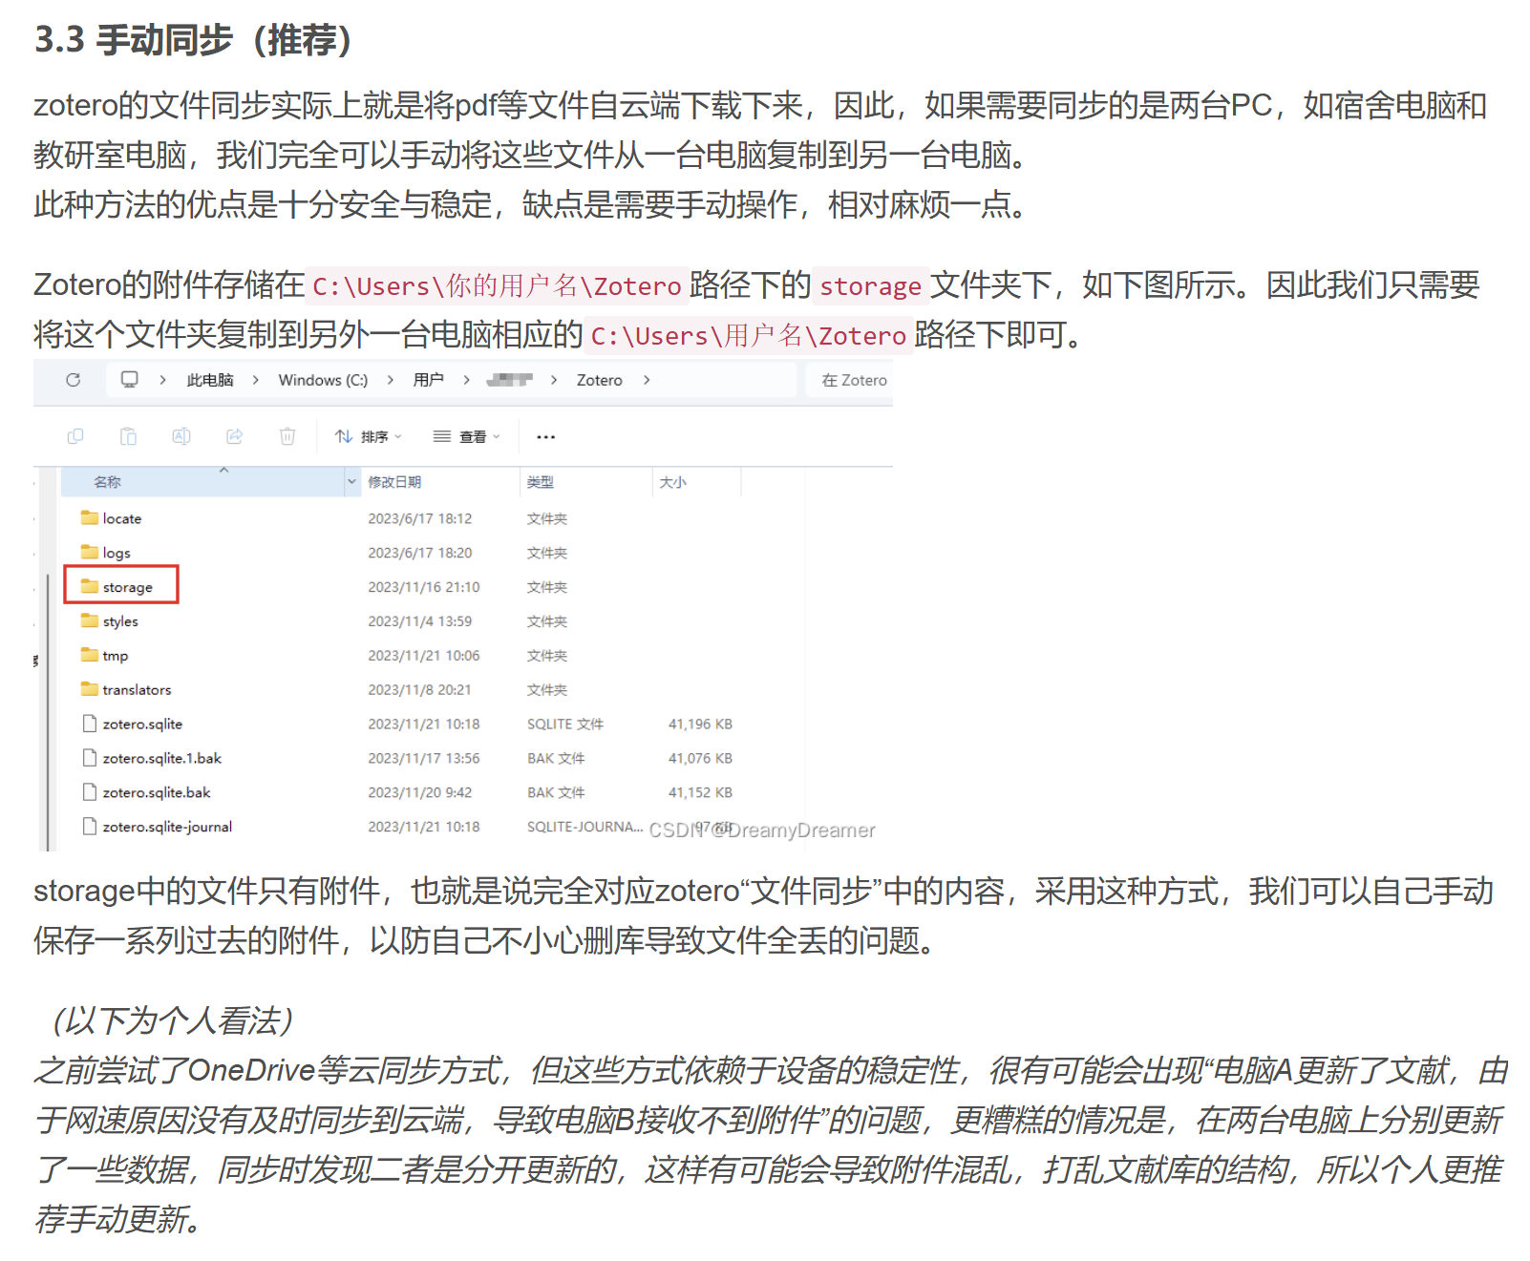Screen dimensions: 1530x1261
Task: Select the zotero.sqlite-journal file icon
Action: click(90, 827)
